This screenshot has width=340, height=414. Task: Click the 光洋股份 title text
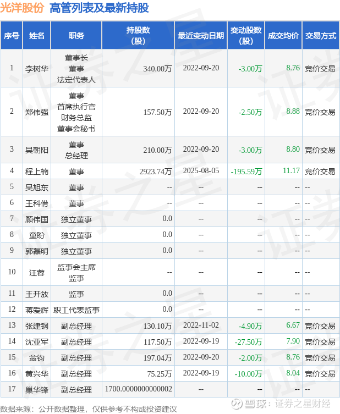coord(22,8)
